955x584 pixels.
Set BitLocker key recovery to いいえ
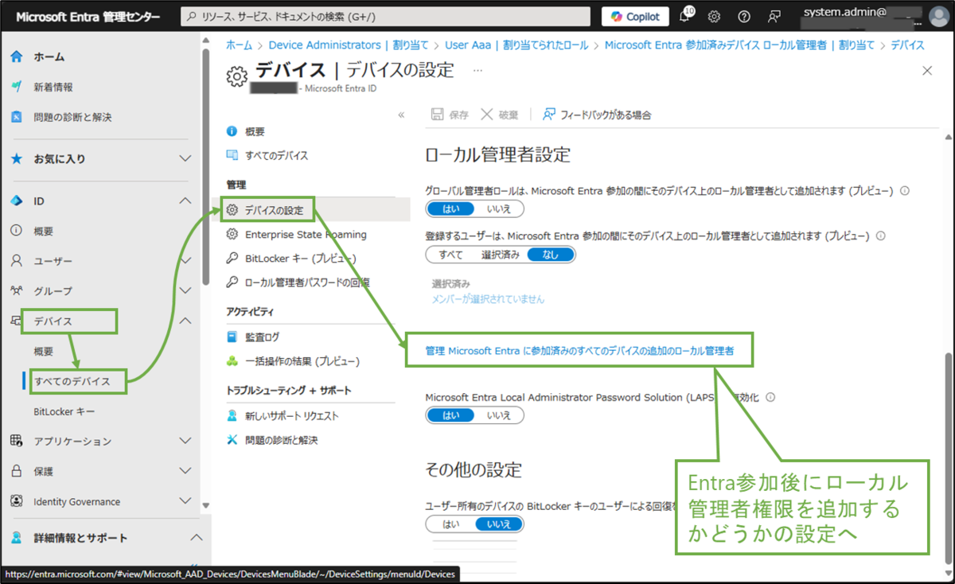tap(499, 524)
